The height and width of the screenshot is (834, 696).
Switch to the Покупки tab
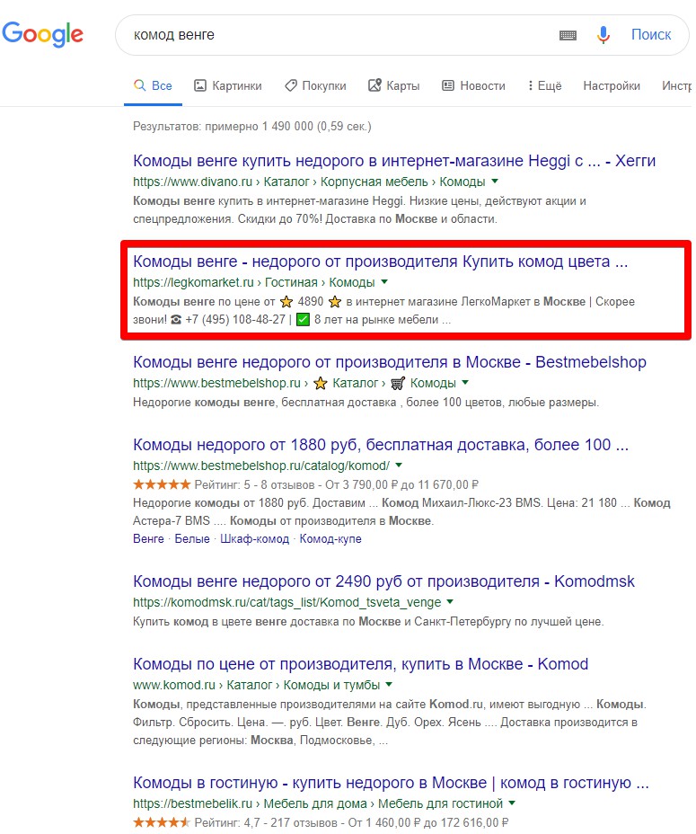pyautogui.click(x=315, y=85)
